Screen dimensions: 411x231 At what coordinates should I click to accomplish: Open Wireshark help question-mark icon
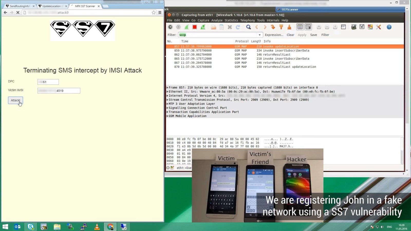389,27
